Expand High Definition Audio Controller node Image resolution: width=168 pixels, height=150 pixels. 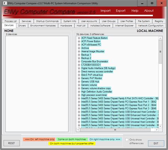click(79, 92)
